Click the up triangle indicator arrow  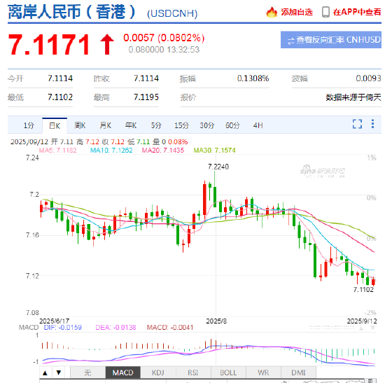(x=45, y=373)
